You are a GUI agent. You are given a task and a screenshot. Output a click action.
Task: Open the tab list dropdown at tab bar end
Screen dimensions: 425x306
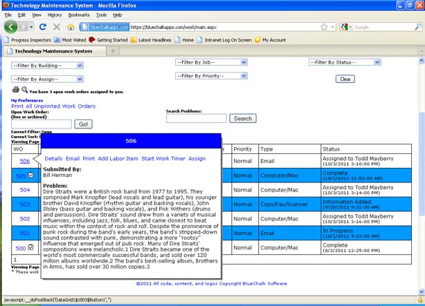coord(422,51)
